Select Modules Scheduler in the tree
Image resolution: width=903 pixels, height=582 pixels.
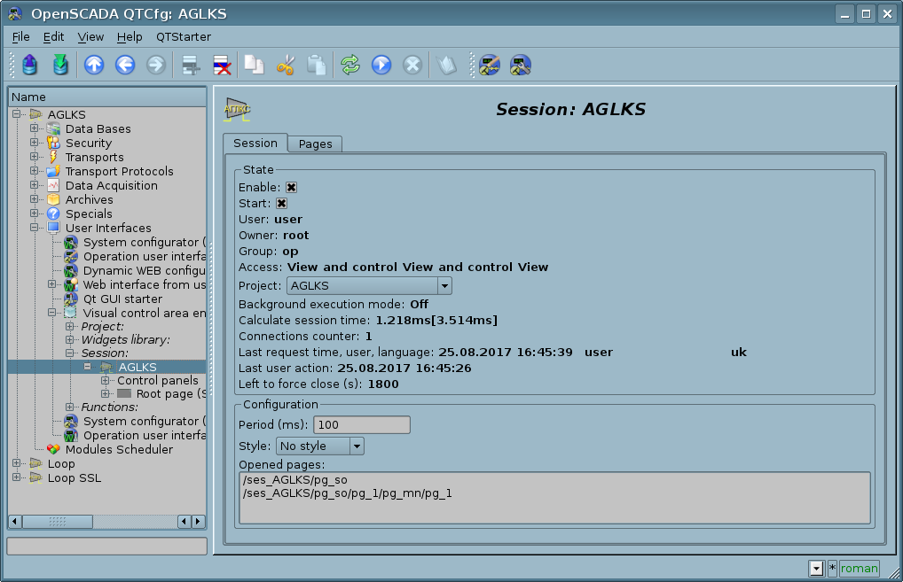119,450
